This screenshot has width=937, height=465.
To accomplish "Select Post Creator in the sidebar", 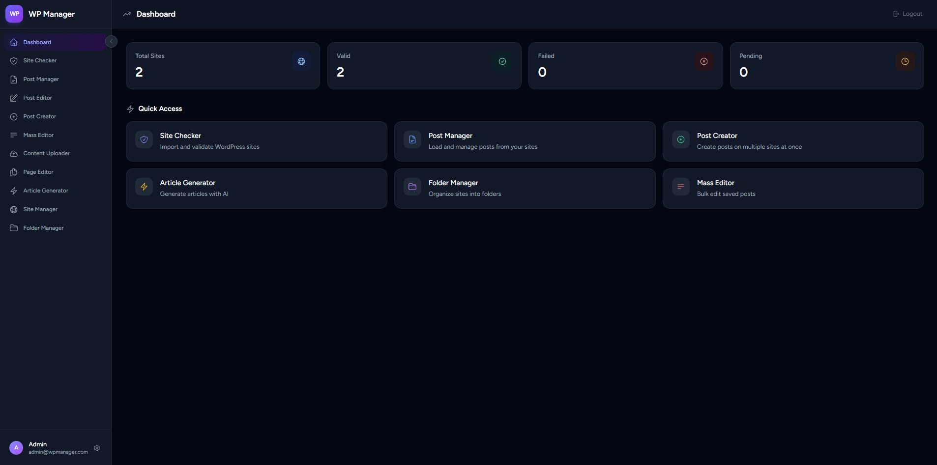I will pyautogui.click(x=55, y=117).
